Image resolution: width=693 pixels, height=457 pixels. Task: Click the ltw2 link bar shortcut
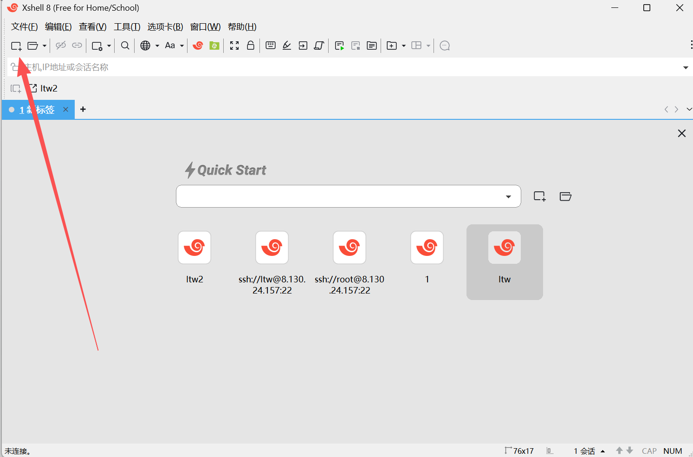pos(44,88)
